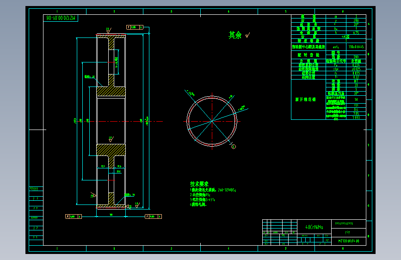This screenshot has height=260, width=401.
Task: Click the 7.993 value in the spline table
Action: 356,118
